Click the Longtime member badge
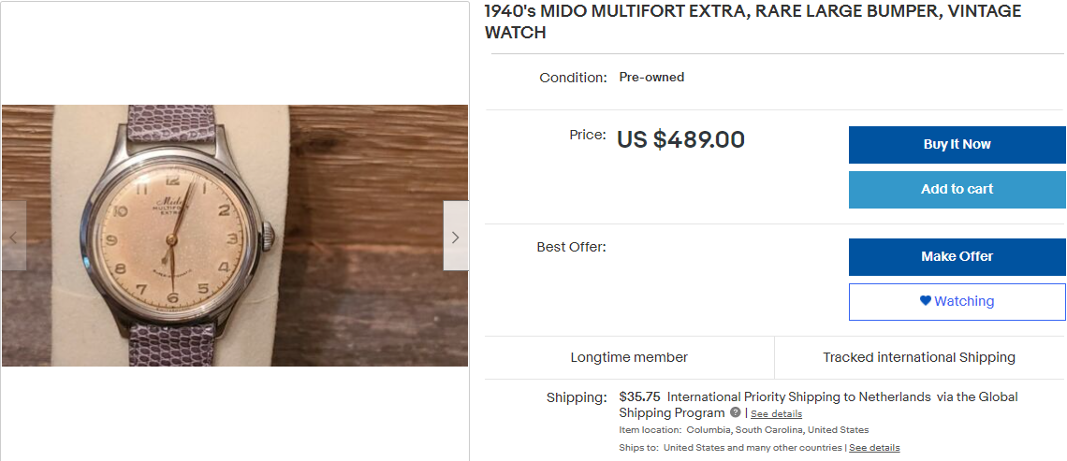Viewport: 1067px width, 461px height. (629, 357)
